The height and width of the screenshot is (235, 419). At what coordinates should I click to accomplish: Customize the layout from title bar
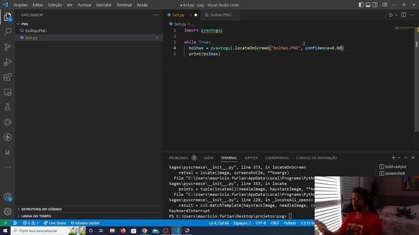[x=385, y=5]
